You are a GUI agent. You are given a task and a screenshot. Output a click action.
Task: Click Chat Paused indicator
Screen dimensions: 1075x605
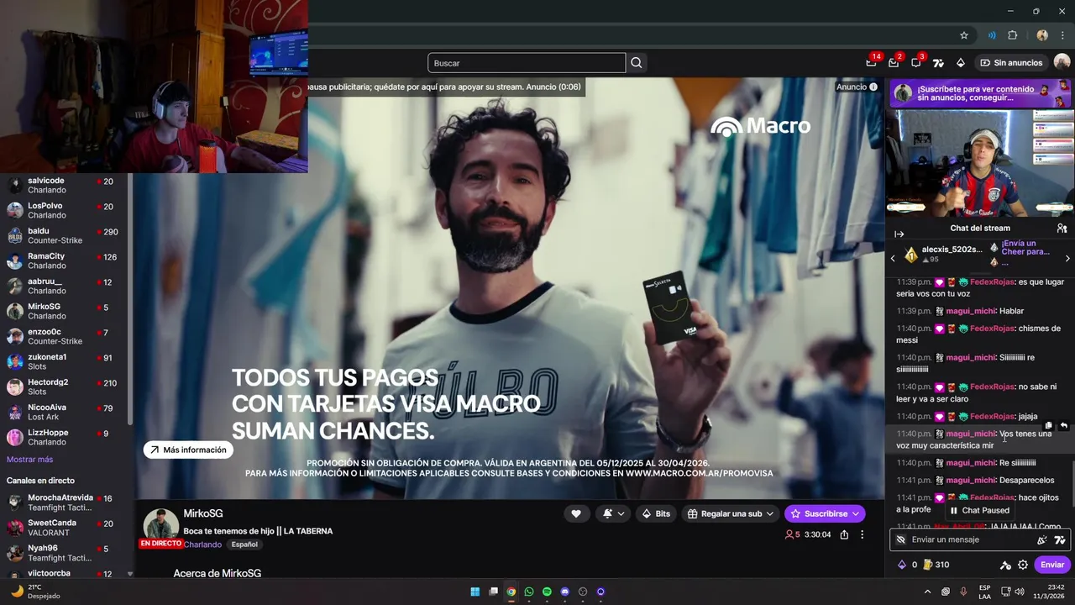click(978, 510)
